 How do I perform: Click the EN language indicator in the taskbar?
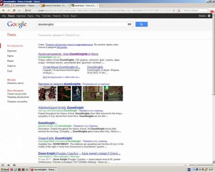(189, 170)
